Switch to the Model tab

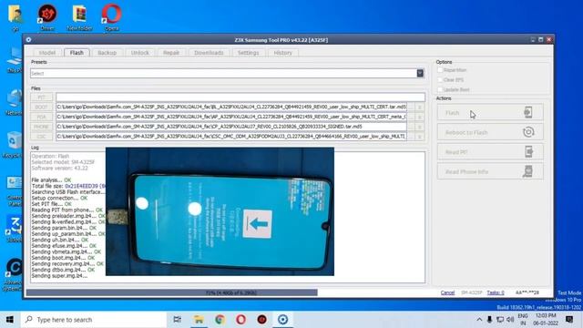46,53
